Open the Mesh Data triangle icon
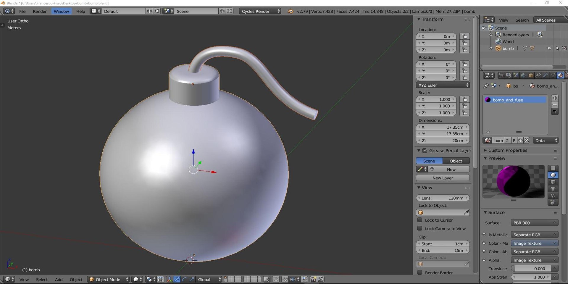The height and width of the screenshot is (284, 568). pos(553,75)
